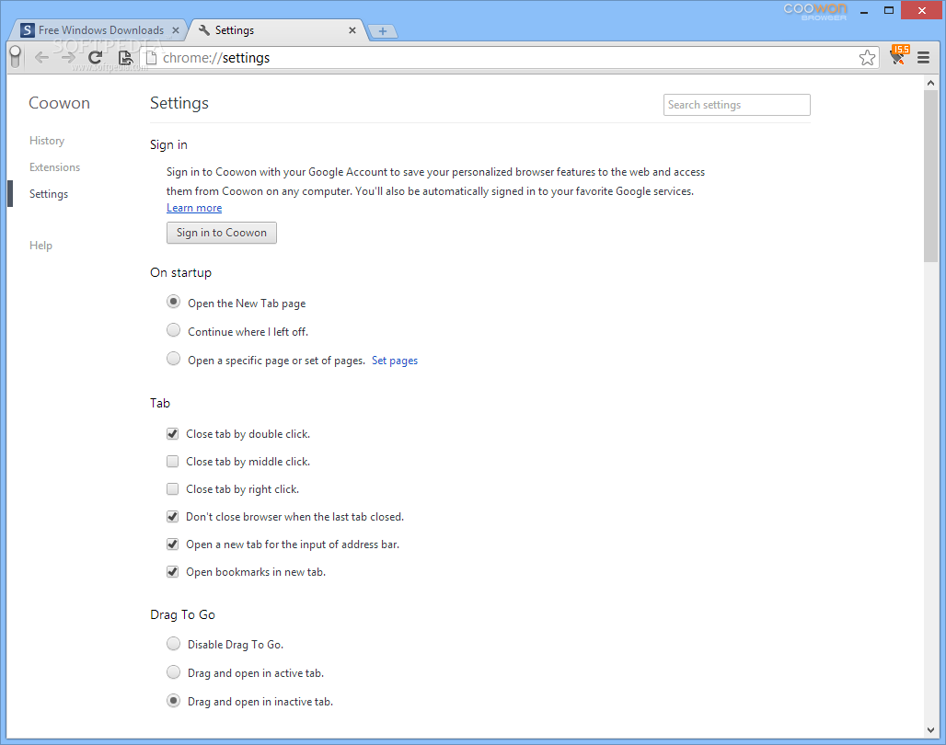Uncheck Open a new tab for address bar input

(173, 544)
